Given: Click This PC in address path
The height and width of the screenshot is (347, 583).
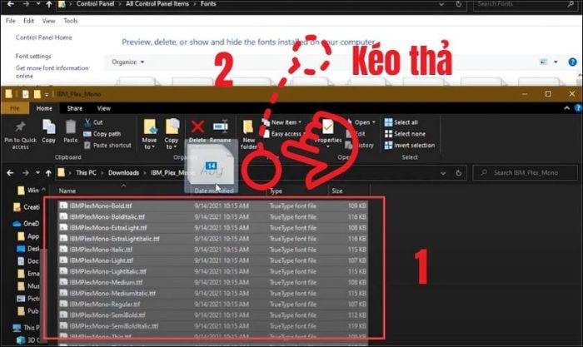Looking at the screenshot, I should 86,173.
